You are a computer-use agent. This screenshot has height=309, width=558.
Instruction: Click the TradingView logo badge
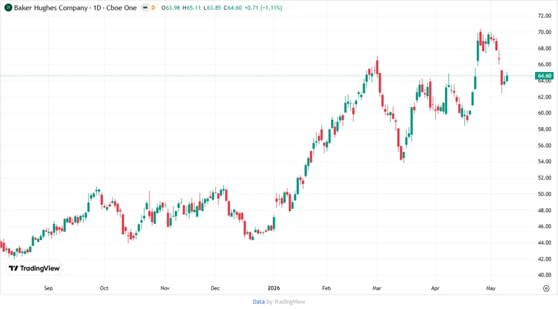pyautogui.click(x=34, y=269)
